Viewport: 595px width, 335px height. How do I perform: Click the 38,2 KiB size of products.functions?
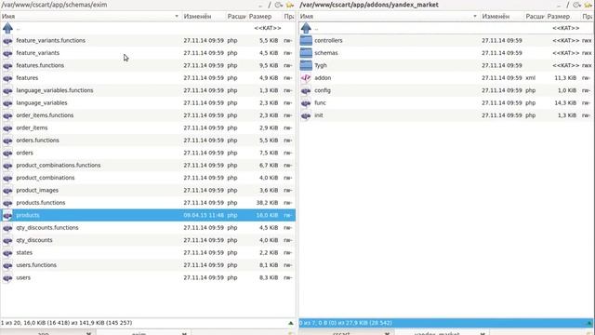coord(267,203)
